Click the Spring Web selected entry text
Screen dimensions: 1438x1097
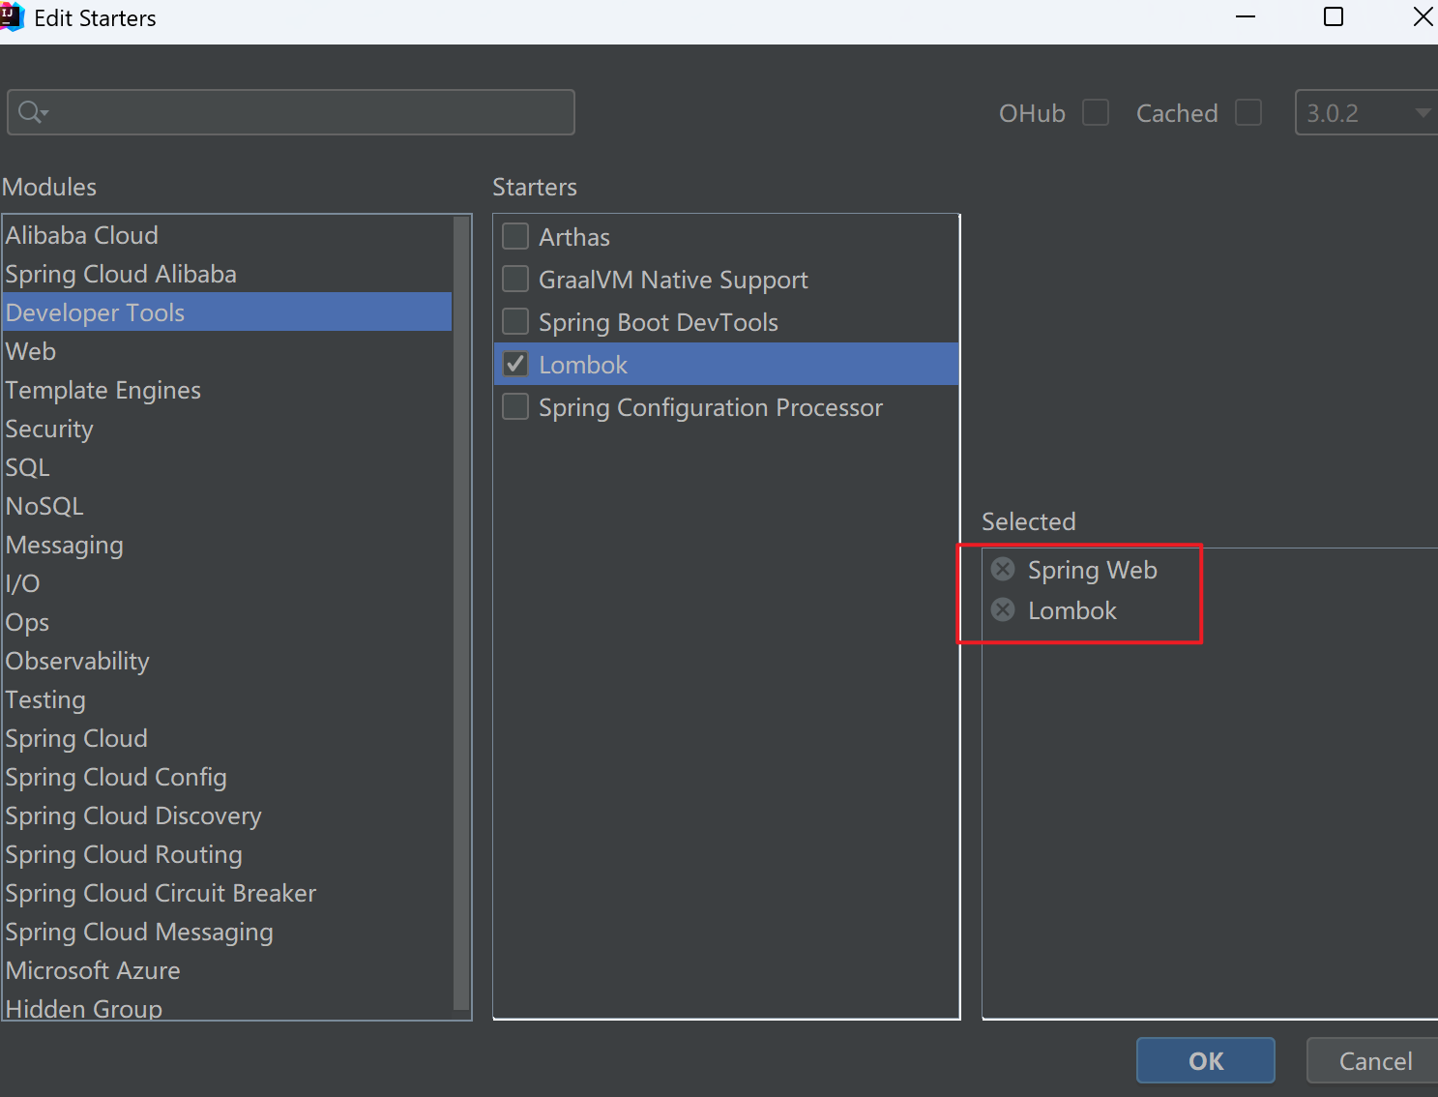point(1092,570)
